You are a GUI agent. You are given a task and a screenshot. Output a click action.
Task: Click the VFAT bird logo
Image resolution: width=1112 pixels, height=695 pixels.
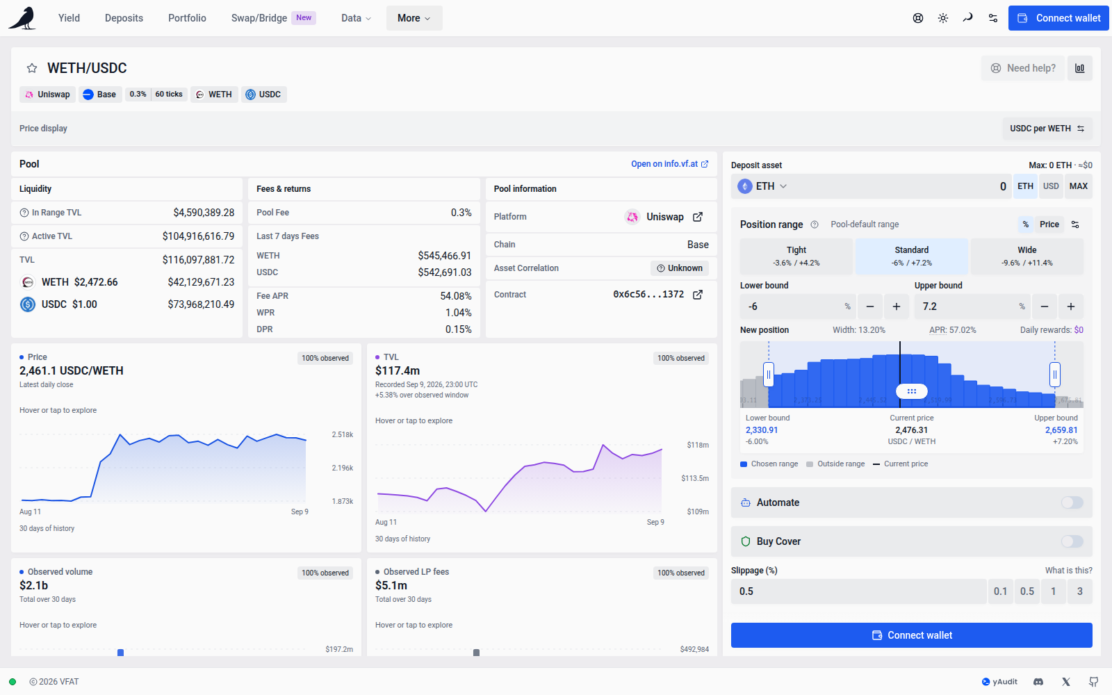22,18
